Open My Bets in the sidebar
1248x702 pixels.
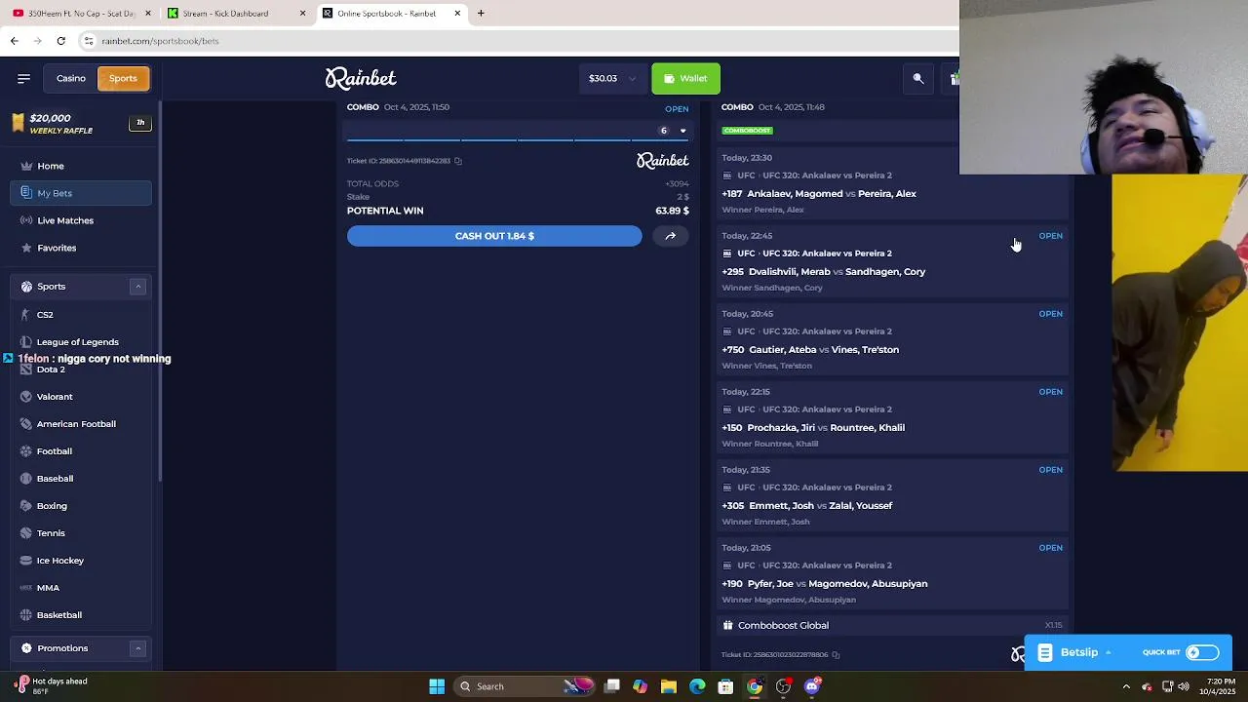pyautogui.click(x=81, y=193)
